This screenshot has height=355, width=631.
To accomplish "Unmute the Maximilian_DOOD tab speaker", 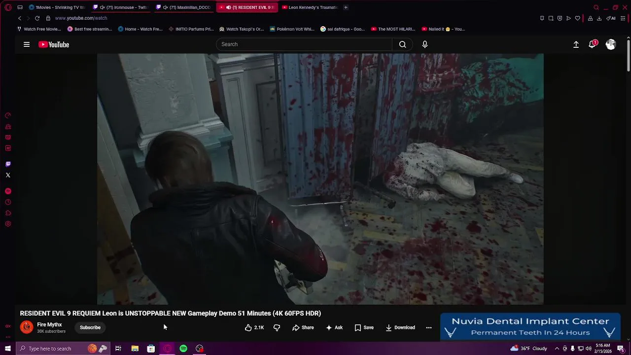I will pos(165,7).
